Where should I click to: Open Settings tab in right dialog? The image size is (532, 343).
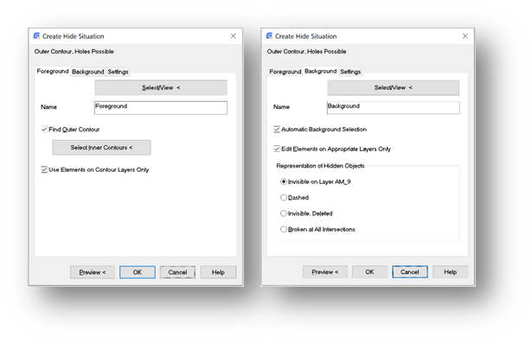[350, 72]
